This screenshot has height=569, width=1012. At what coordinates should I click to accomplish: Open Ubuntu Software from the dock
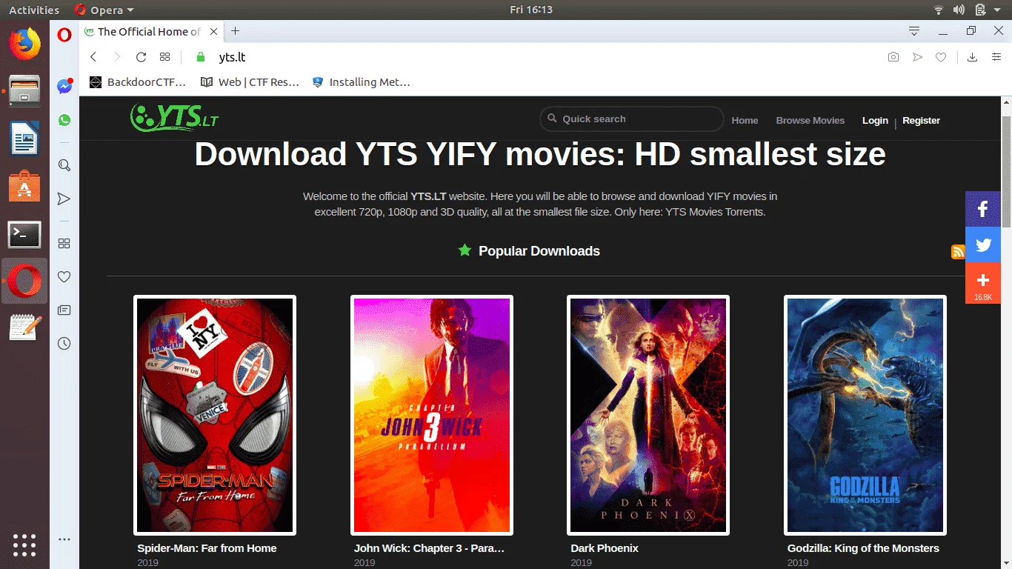[24, 186]
